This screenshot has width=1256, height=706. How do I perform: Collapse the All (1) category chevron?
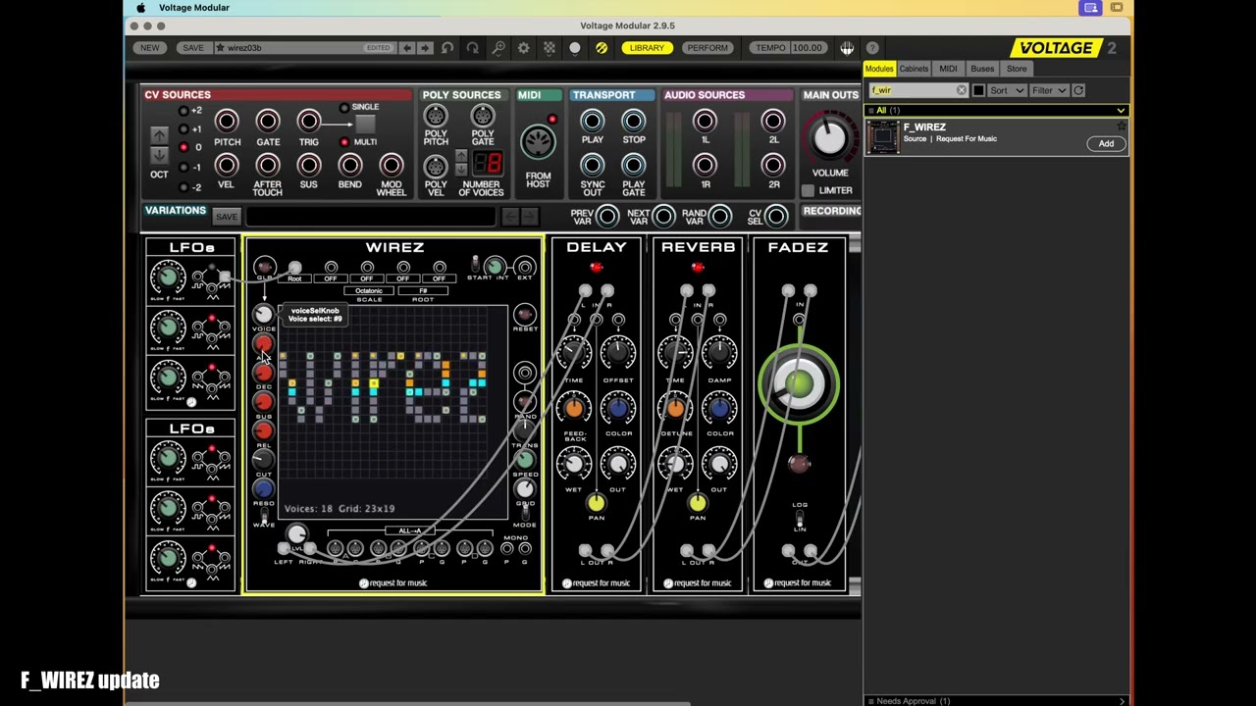tap(1121, 111)
